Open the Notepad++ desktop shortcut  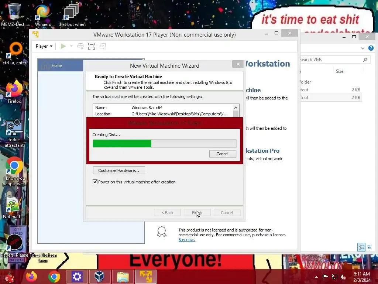(x=14, y=208)
